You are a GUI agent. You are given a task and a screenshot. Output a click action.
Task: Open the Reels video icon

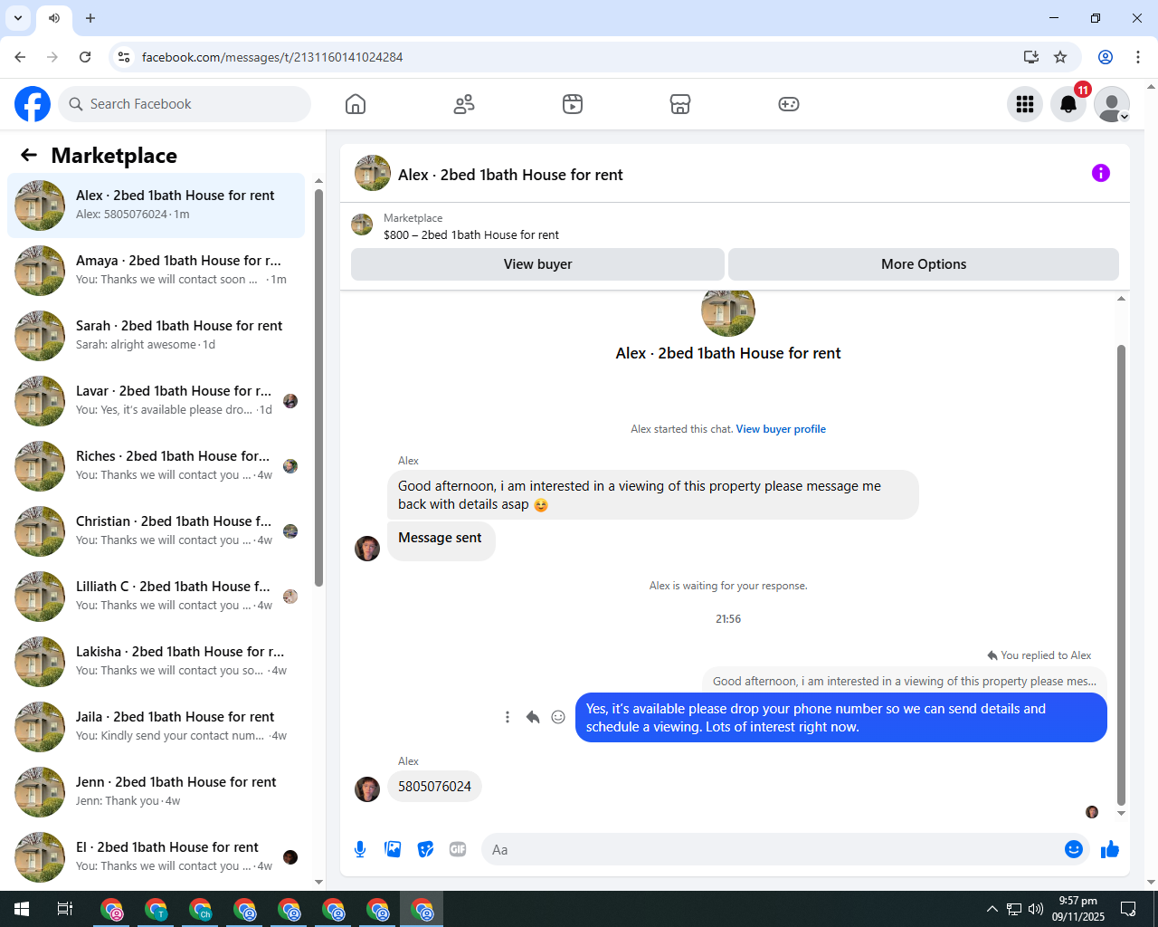pyautogui.click(x=573, y=104)
